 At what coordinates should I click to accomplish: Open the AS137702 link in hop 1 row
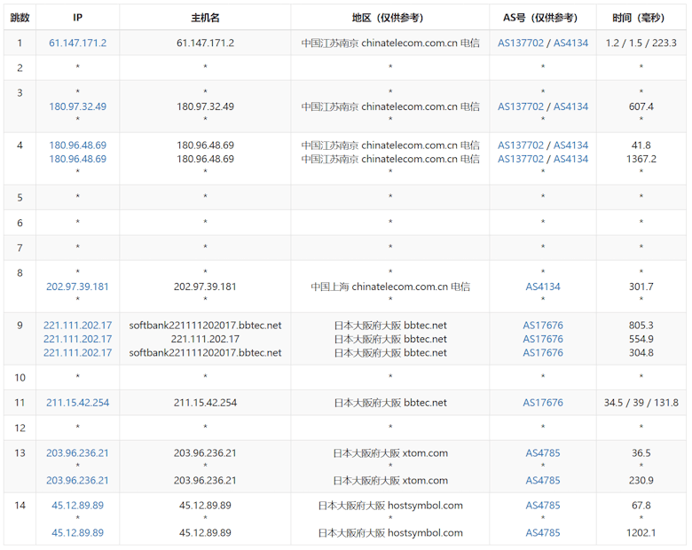(521, 43)
